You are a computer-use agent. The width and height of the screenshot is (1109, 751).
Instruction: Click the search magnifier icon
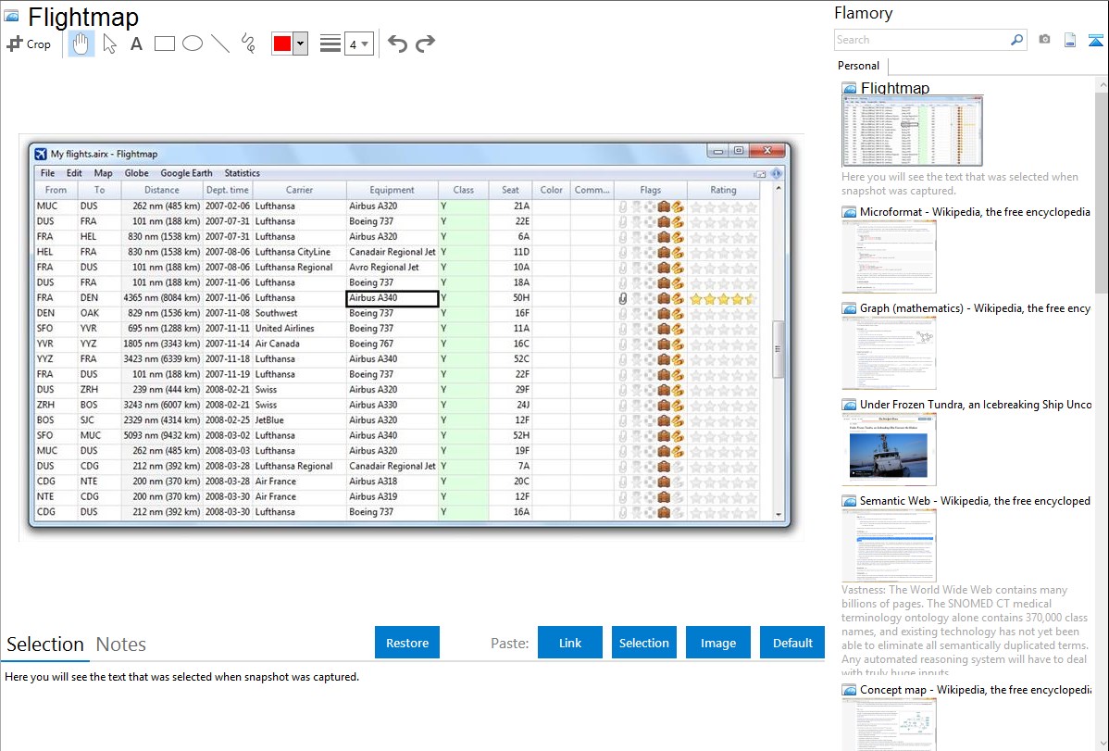1016,40
